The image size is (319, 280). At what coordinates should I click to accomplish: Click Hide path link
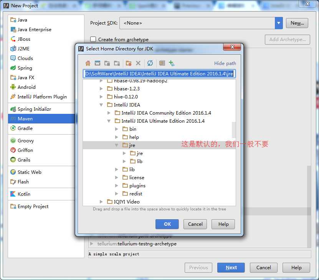[225, 63]
